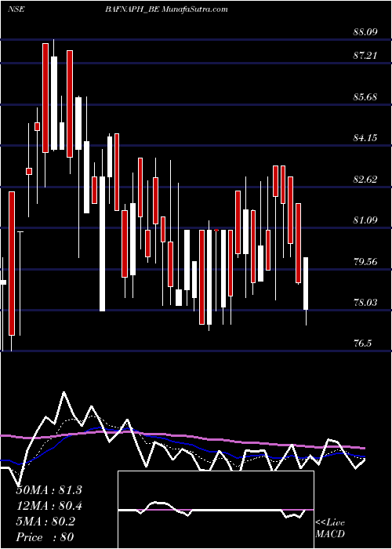
Task: Click the 88.09 price level label
Action: click(365, 32)
